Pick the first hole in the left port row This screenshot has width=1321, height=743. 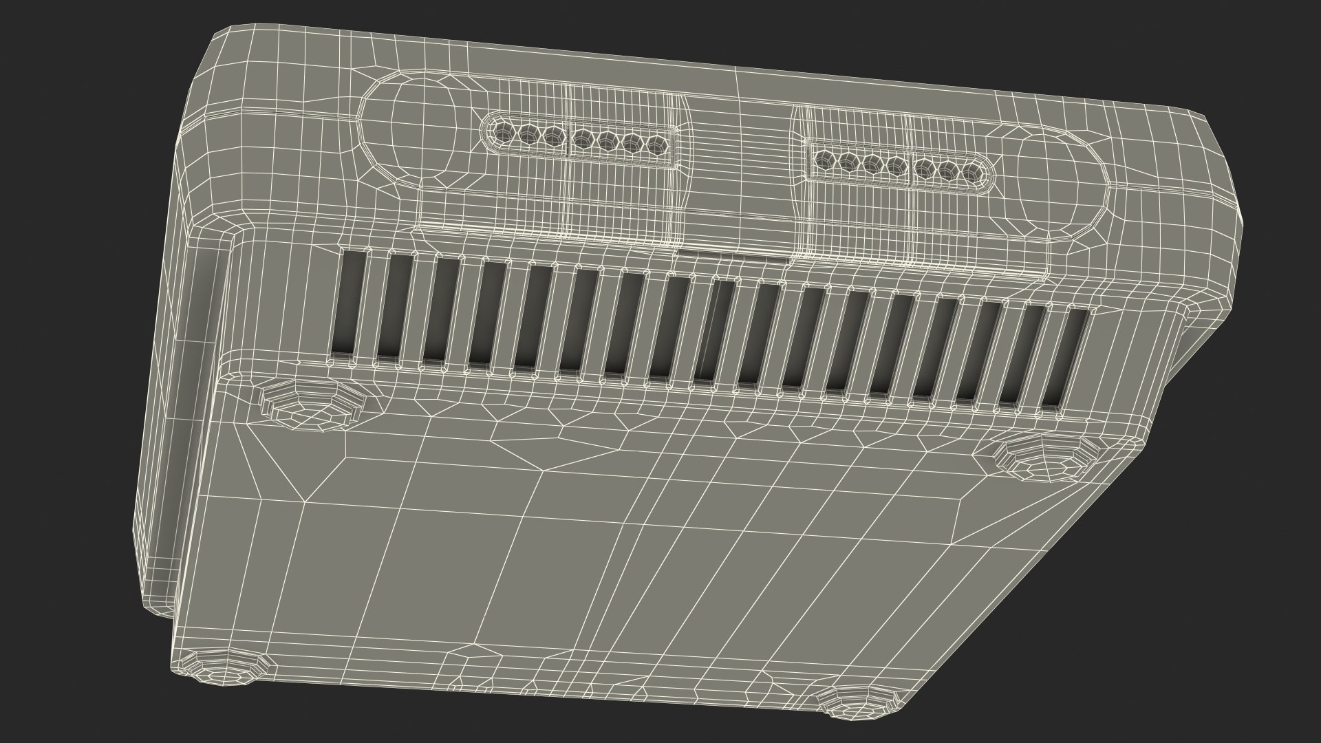(504, 131)
